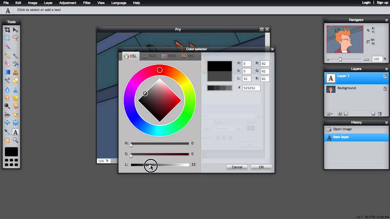Open the Adjustment menu
Screen dimensions: 390x219
[x=68, y=3]
